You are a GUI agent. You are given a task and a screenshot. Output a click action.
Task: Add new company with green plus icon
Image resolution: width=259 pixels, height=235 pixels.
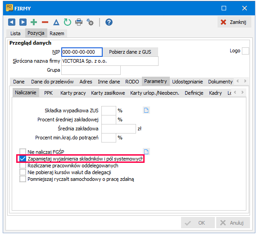[34, 22]
